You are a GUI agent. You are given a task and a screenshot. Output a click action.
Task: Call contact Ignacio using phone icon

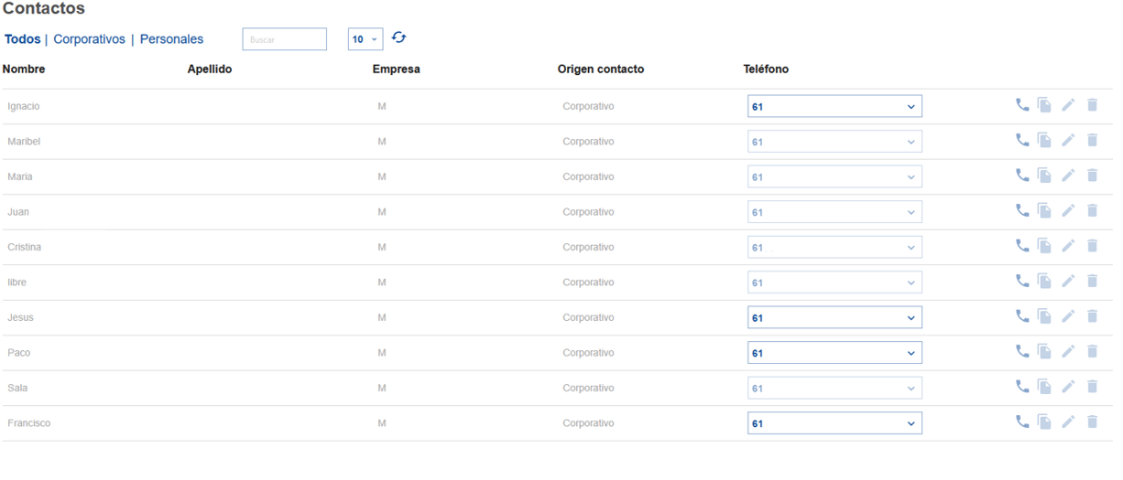tap(1022, 105)
